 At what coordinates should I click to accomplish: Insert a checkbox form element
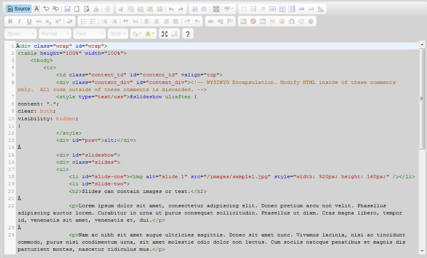tap(253, 9)
